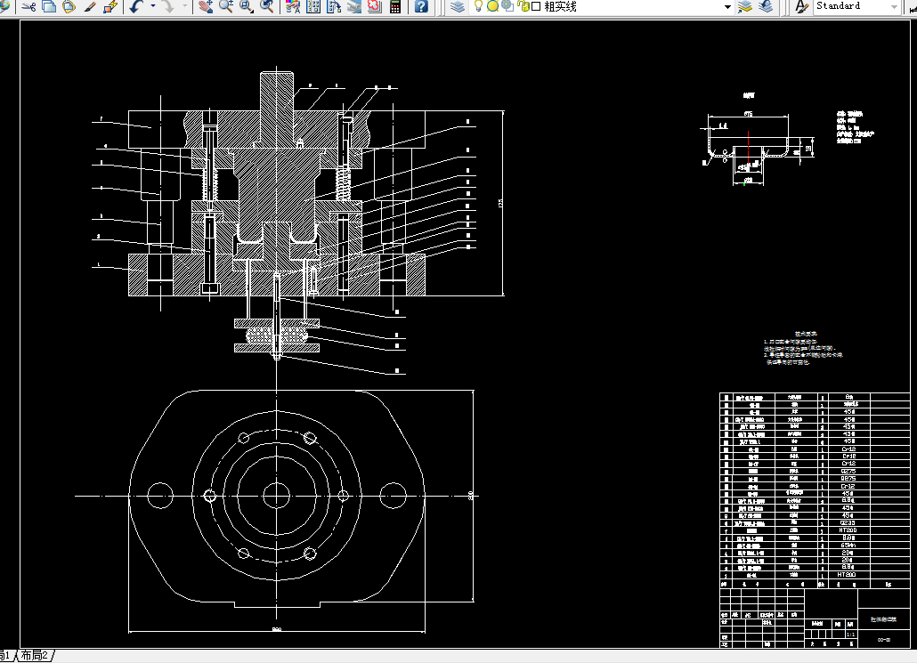The height and width of the screenshot is (663, 917).
Task: Select the Pan realtime hand tool
Action: click(206, 6)
